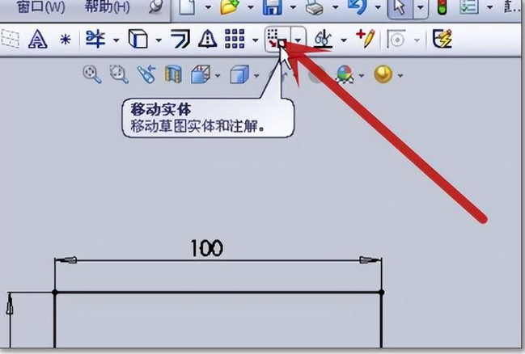Activate the Select cursor tool

coord(399,8)
